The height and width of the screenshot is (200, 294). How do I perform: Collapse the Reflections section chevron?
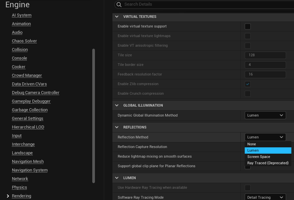click(116, 127)
